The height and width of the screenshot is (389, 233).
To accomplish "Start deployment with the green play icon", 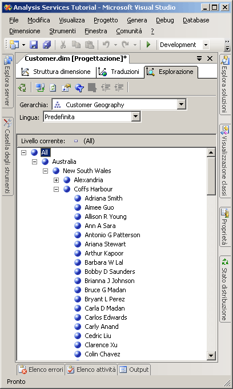I will tap(148, 45).
